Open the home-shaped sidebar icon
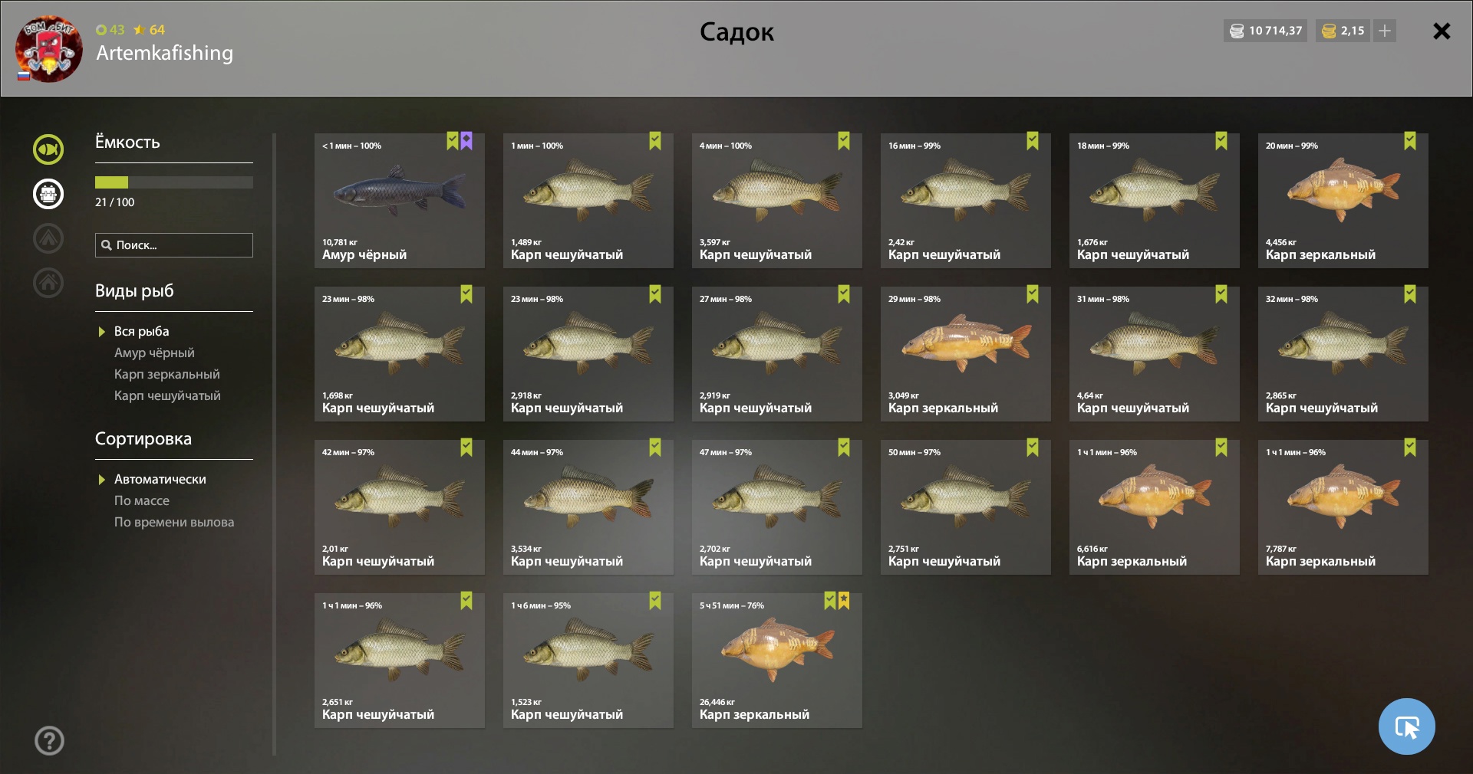1473x774 pixels. 48,283
